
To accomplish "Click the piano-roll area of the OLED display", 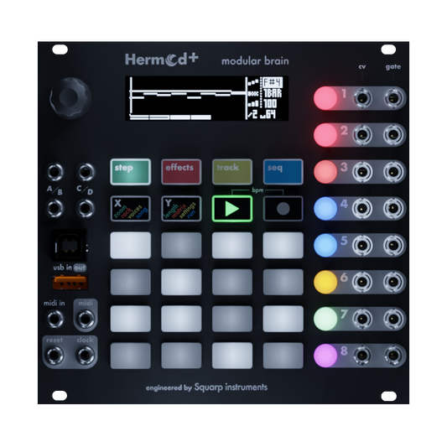I will pyautogui.click(x=187, y=98).
